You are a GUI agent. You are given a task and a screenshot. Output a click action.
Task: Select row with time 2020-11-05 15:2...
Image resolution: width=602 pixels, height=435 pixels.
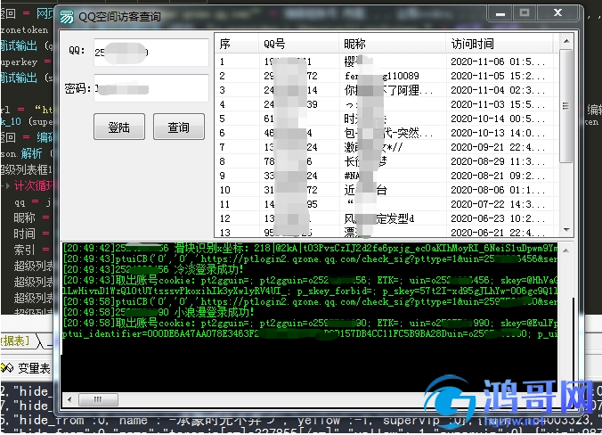(x=386, y=76)
